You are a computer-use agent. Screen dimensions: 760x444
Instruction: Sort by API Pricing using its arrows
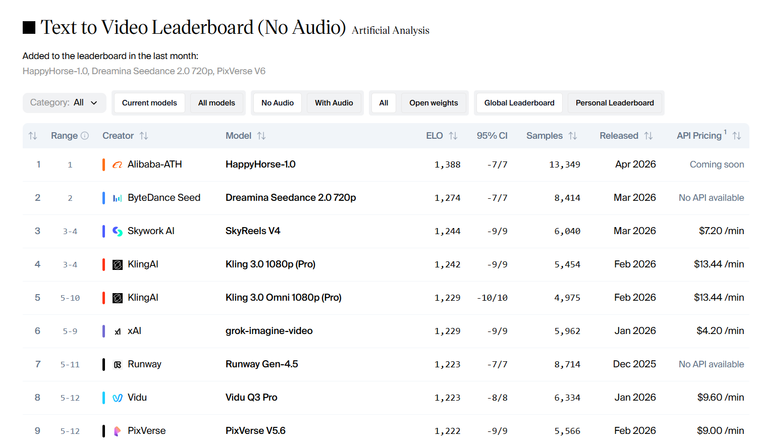pos(737,136)
